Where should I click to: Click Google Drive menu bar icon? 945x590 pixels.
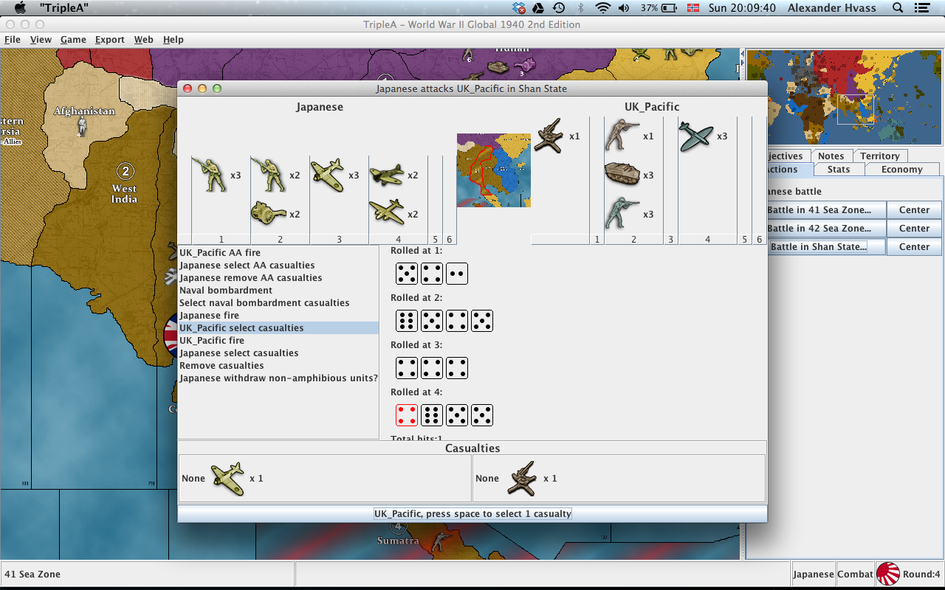pos(539,8)
